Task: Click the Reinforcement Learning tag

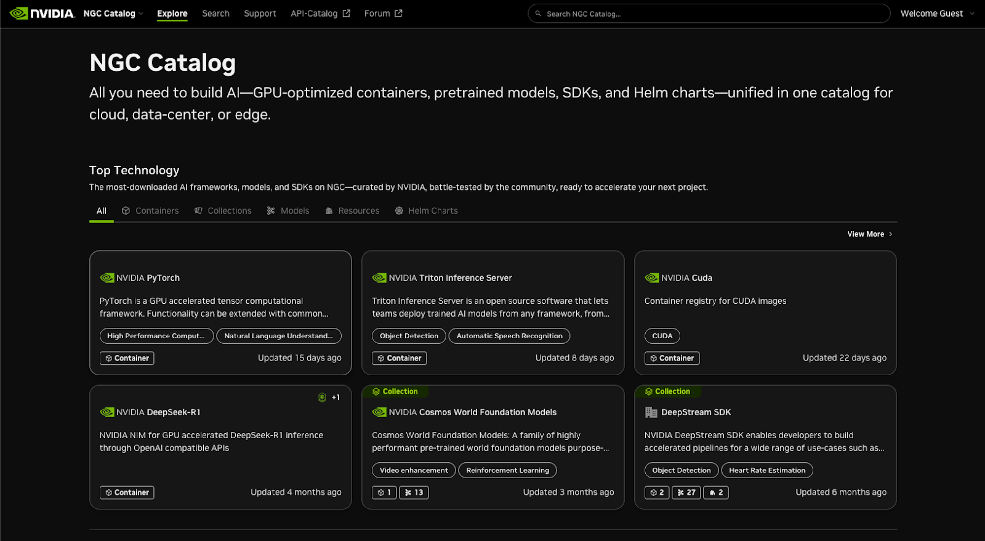Action: [x=507, y=470]
